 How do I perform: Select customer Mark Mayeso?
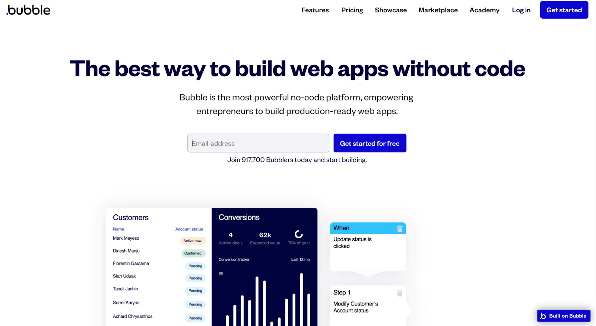click(126, 238)
